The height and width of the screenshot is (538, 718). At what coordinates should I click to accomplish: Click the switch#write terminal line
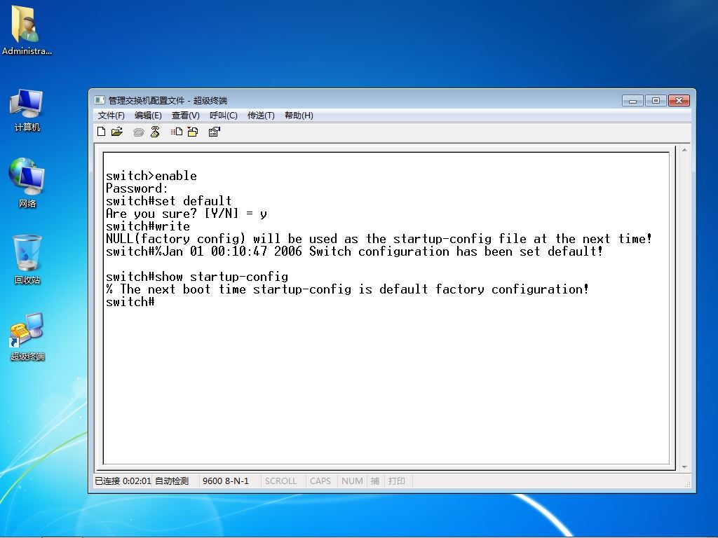(x=147, y=226)
